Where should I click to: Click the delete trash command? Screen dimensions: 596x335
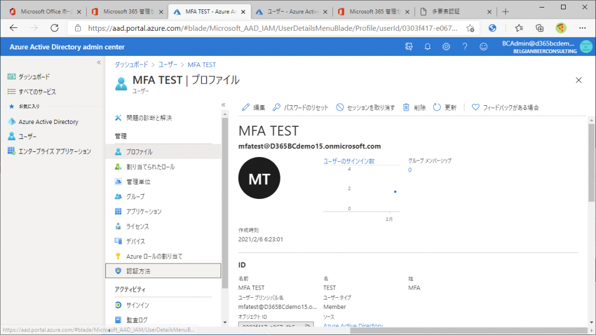pyautogui.click(x=414, y=108)
